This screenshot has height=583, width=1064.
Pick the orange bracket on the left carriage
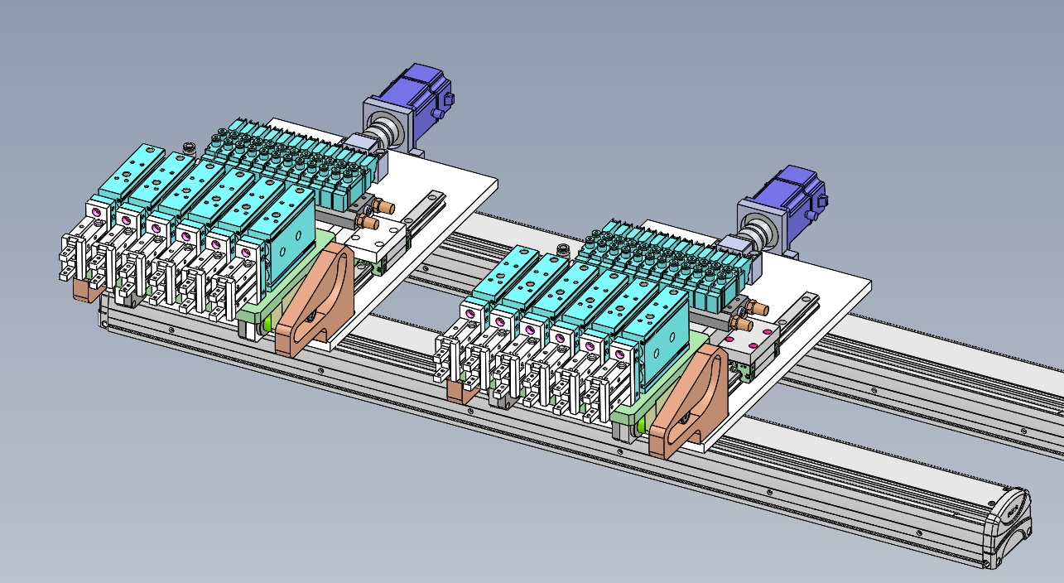[315, 299]
